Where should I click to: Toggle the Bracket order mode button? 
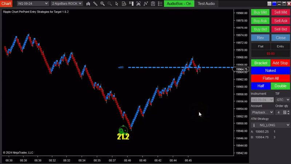(260, 63)
